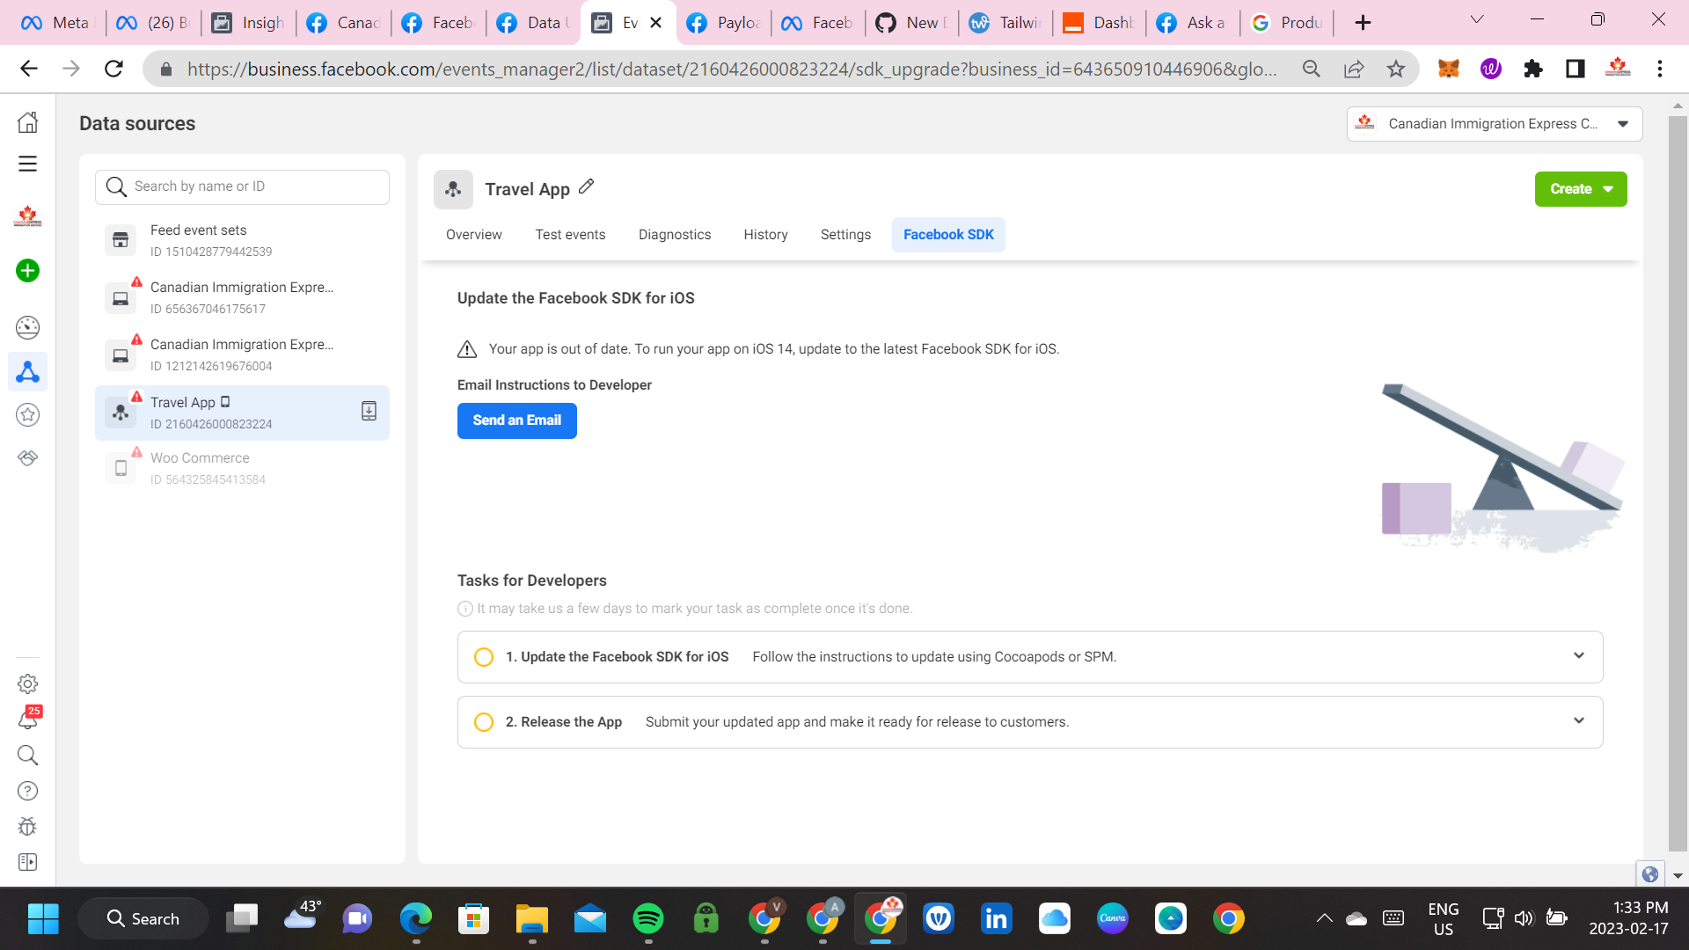Edit the Travel App name with pencil icon
The height and width of the screenshot is (950, 1689).
click(x=586, y=187)
